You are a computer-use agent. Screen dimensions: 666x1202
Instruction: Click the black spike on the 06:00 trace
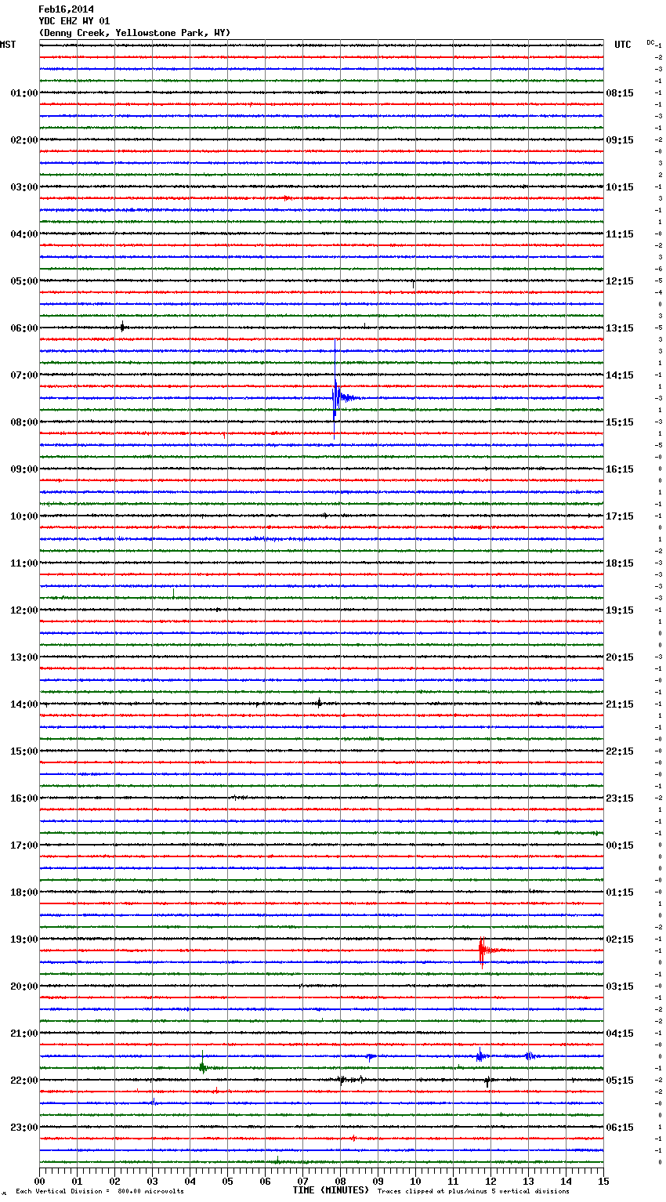(122, 327)
